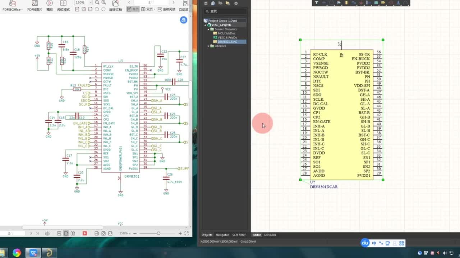Switch to the Navigator panel tab
The image size is (460, 258).
pos(222,235)
